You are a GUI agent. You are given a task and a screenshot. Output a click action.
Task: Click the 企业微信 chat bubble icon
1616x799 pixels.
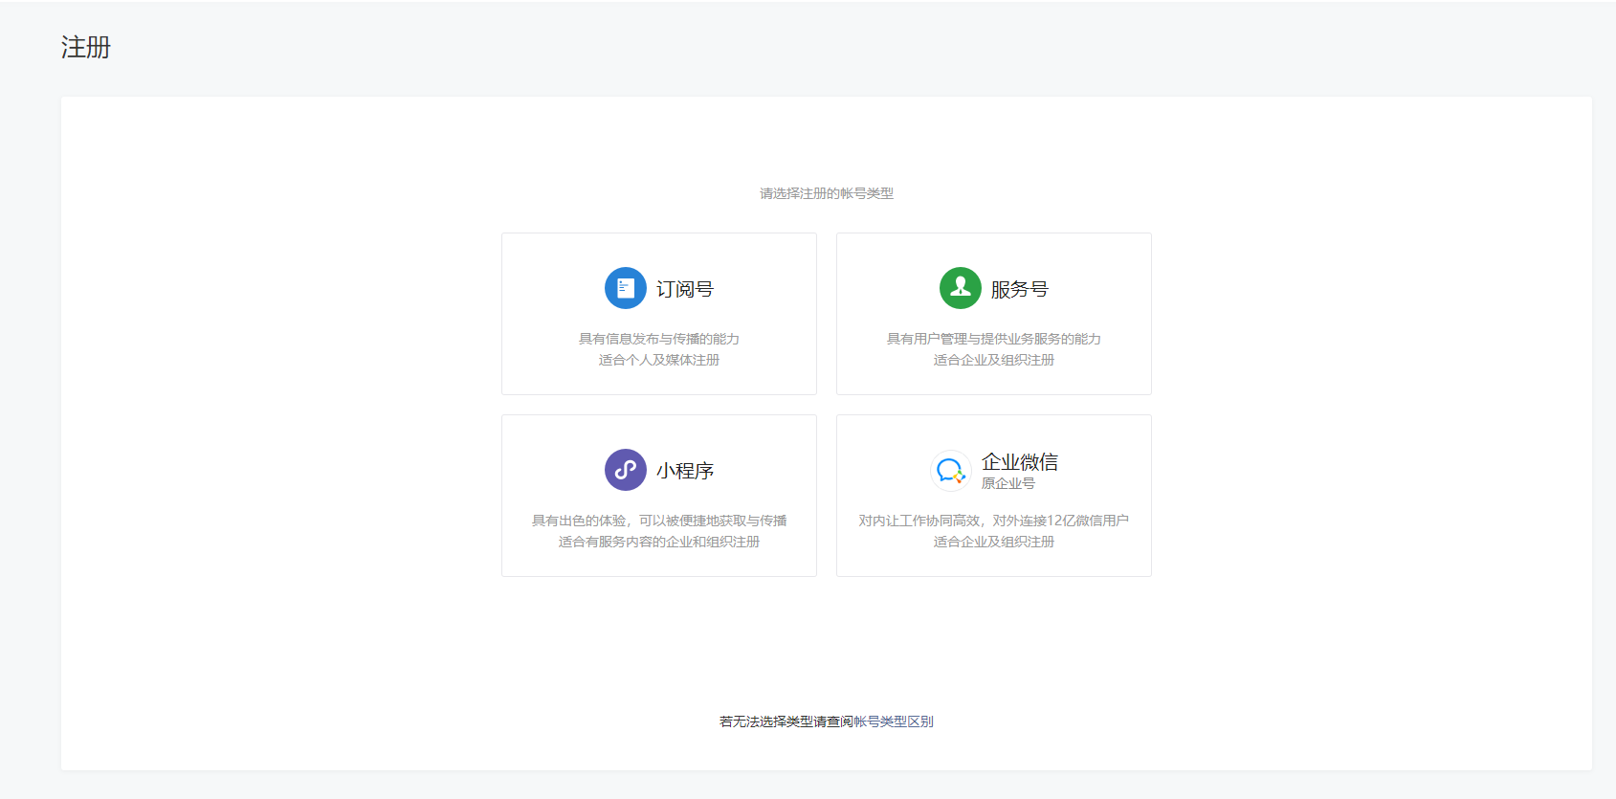[x=951, y=471]
